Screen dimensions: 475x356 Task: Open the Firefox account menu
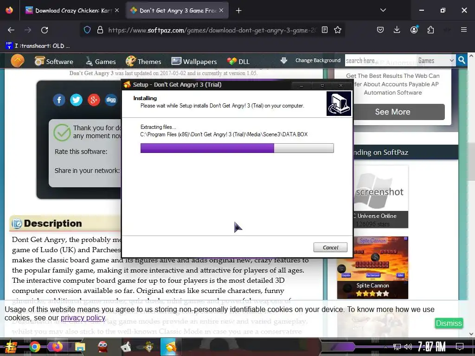(414, 30)
